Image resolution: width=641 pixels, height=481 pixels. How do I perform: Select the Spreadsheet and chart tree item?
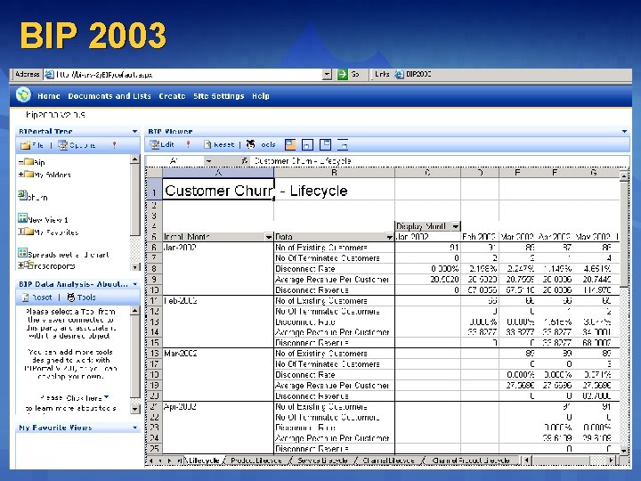click(64, 254)
